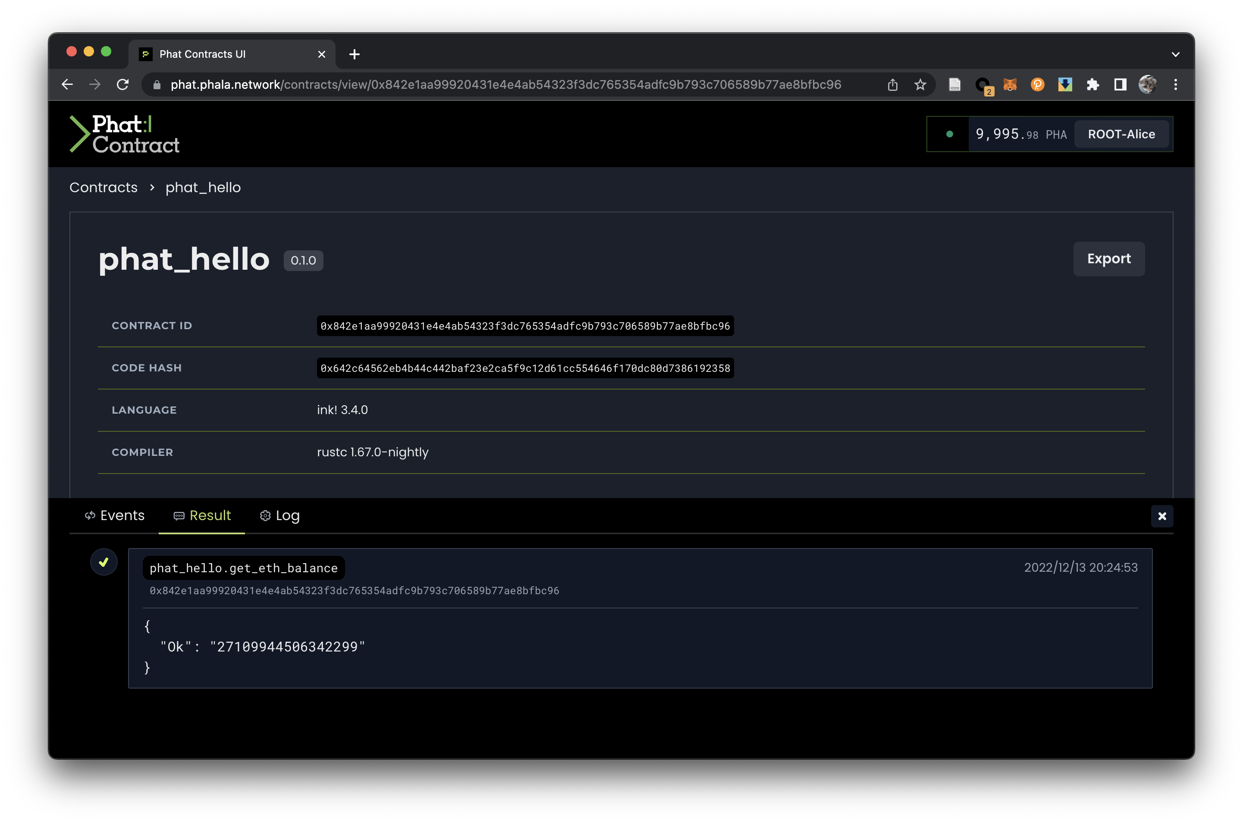Click the phat_hello.get_eth_balance method label
The width and height of the screenshot is (1243, 823).
[x=243, y=568]
